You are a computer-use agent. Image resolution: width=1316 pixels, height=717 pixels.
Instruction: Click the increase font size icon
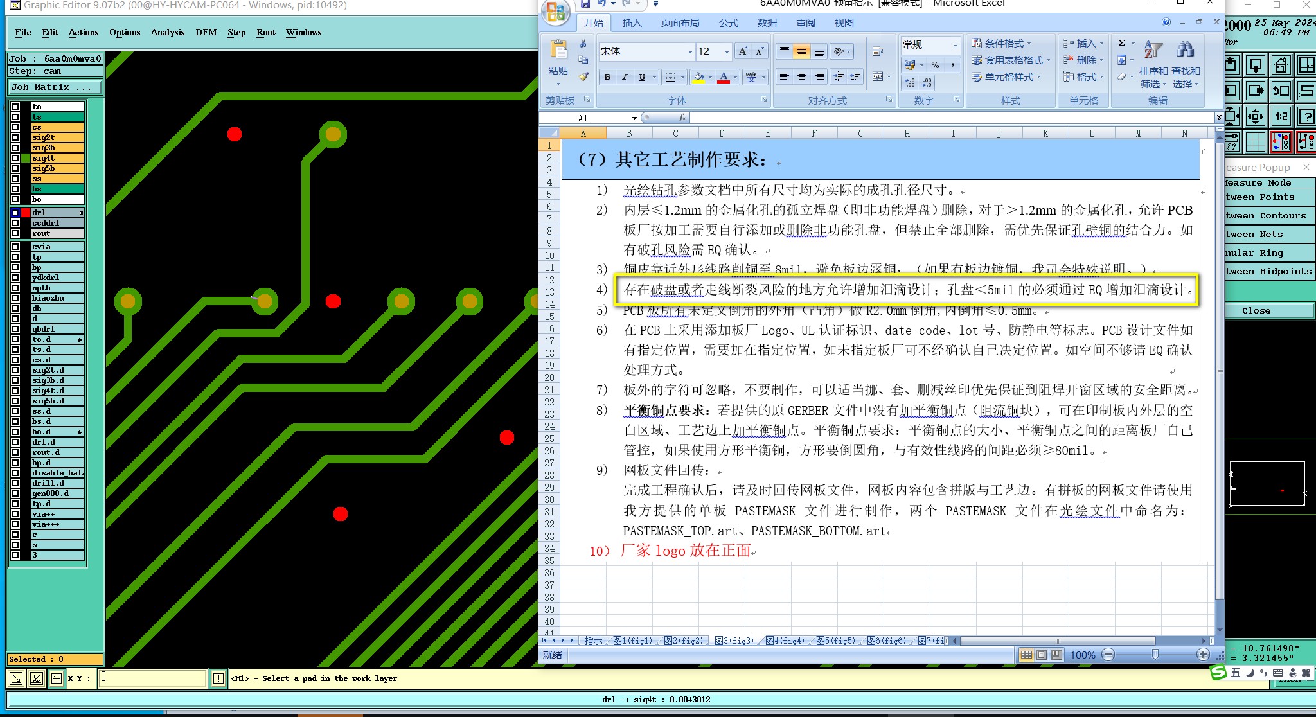click(x=743, y=51)
